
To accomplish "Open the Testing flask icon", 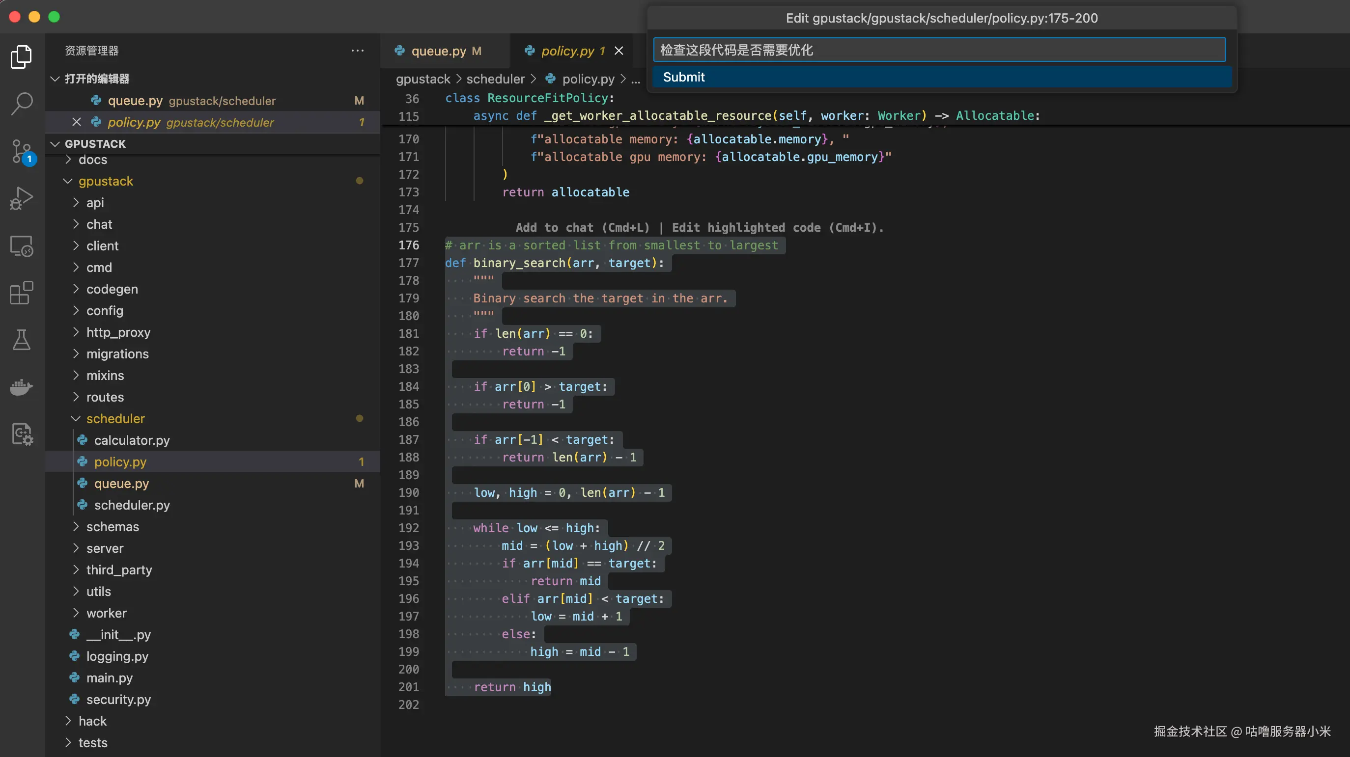I will [x=22, y=340].
